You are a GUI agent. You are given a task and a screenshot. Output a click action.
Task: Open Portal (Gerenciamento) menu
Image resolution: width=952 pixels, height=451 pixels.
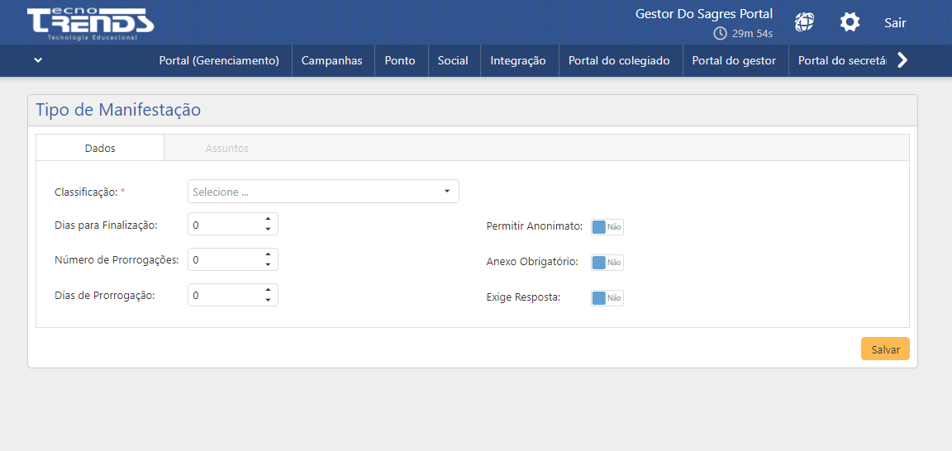click(x=219, y=60)
